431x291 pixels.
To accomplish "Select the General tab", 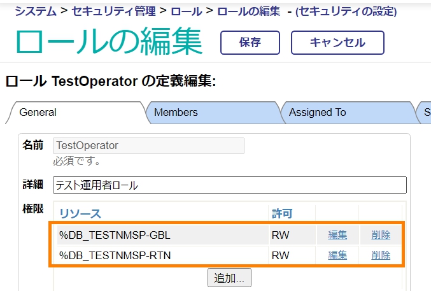I will click(x=38, y=113).
